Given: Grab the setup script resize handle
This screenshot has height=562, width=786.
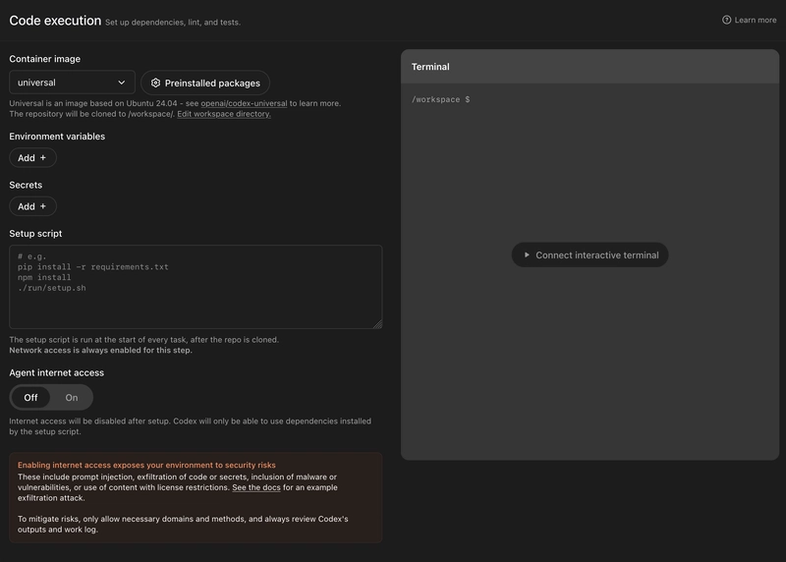Looking at the screenshot, I should [x=376, y=322].
